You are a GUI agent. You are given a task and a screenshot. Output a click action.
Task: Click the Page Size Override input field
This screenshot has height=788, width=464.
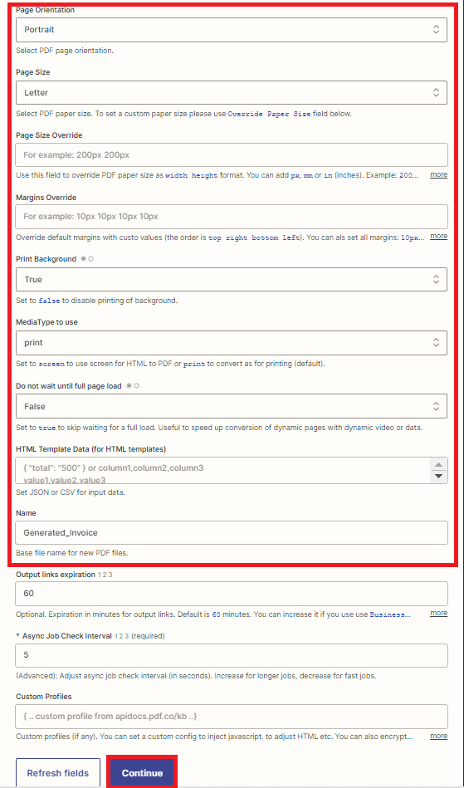[x=232, y=155]
